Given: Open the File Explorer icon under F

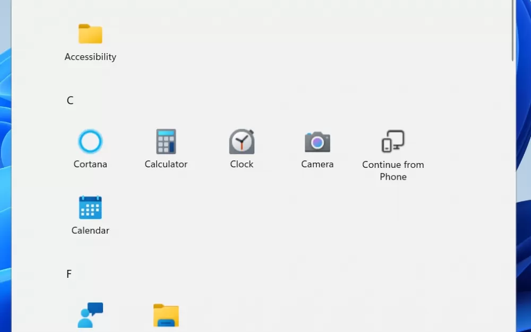Looking at the screenshot, I should (166, 316).
